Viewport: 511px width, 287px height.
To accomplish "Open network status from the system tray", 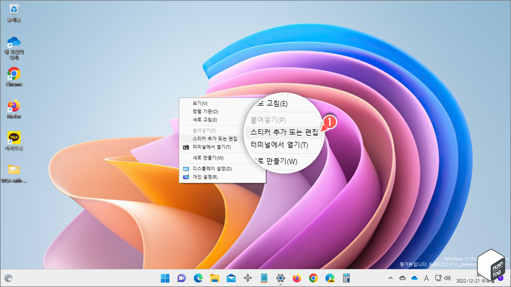I will click(x=438, y=278).
